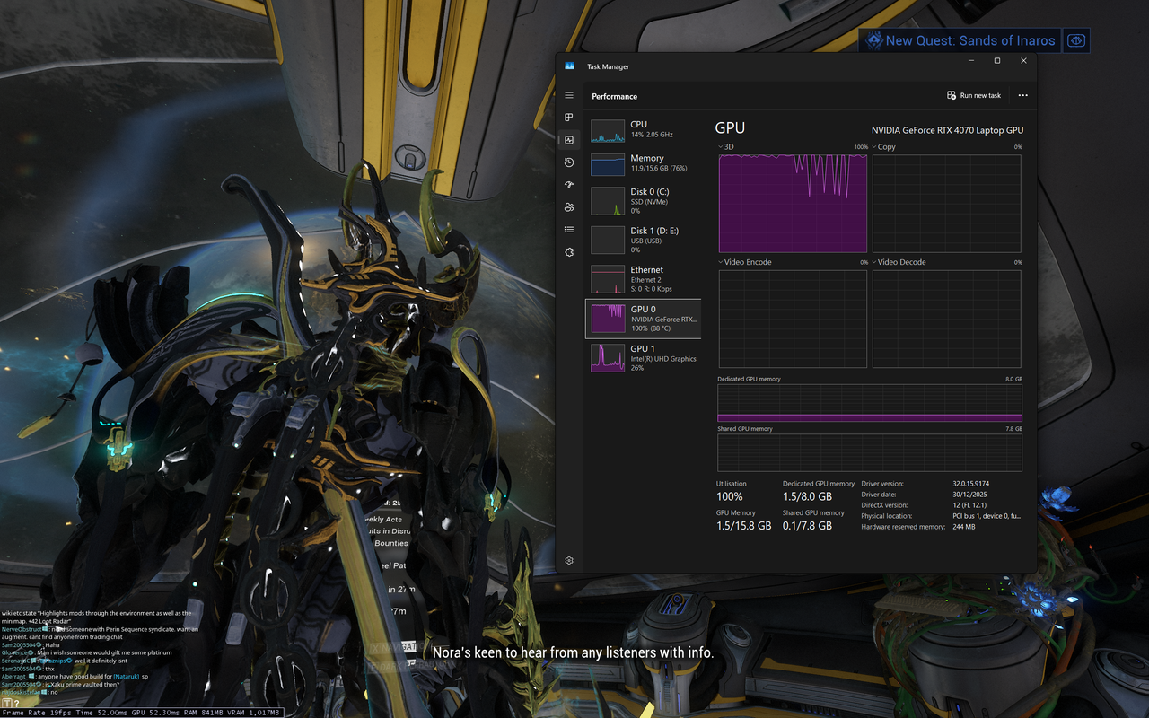Open the Users page icon
Image resolution: width=1149 pixels, height=718 pixels.
(569, 207)
